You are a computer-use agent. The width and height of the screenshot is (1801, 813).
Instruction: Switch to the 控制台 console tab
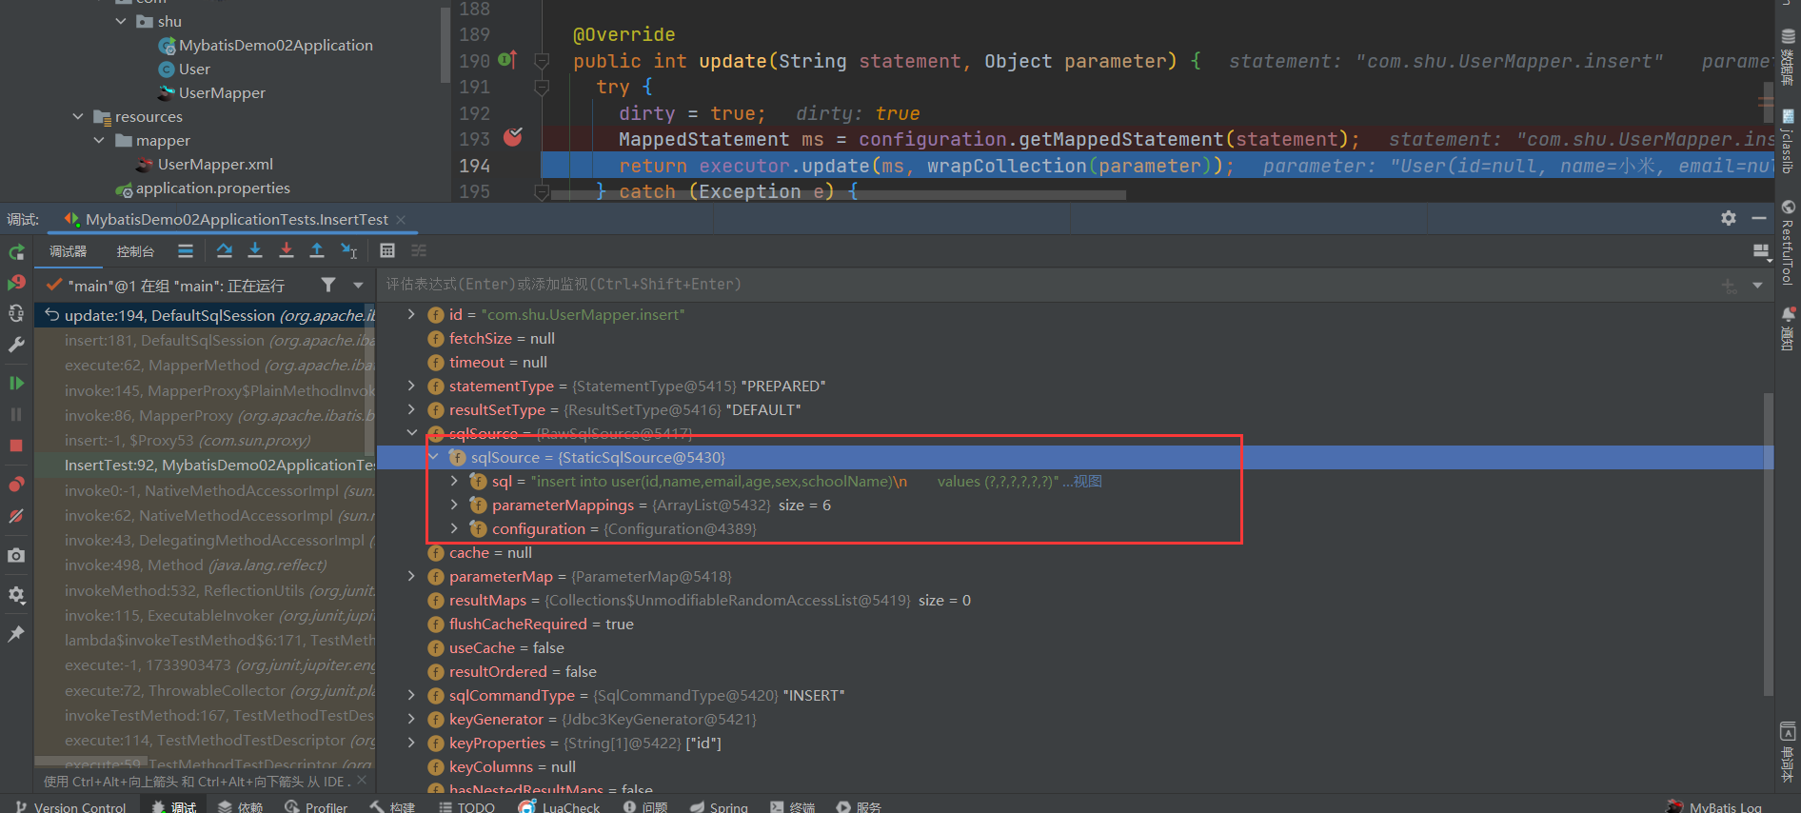[x=135, y=251]
